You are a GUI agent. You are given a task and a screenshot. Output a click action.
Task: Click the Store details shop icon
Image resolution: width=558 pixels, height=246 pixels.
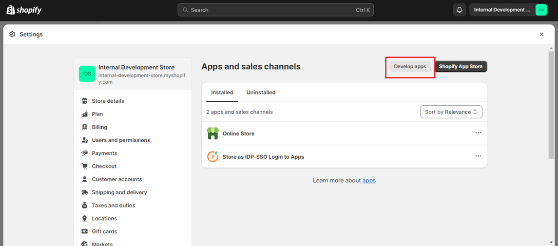pyautogui.click(x=85, y=101)
